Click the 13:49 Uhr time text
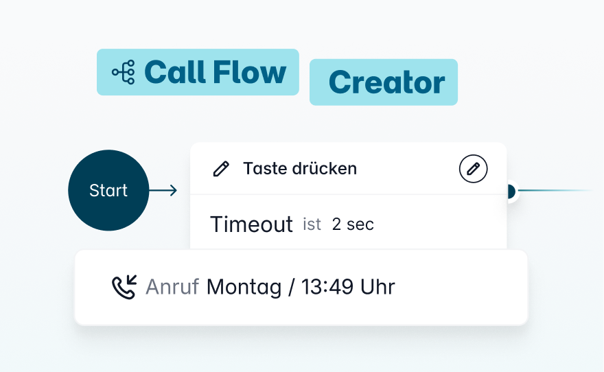Viewport: 604px width, 372px height. point(347,287)
